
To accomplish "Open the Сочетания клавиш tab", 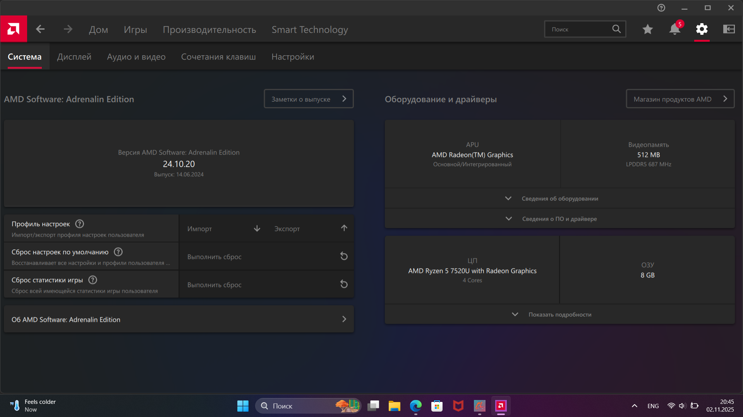I will click(x=218, y=57).
